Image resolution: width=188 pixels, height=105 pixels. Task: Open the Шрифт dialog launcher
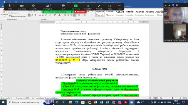pos(62,19)
